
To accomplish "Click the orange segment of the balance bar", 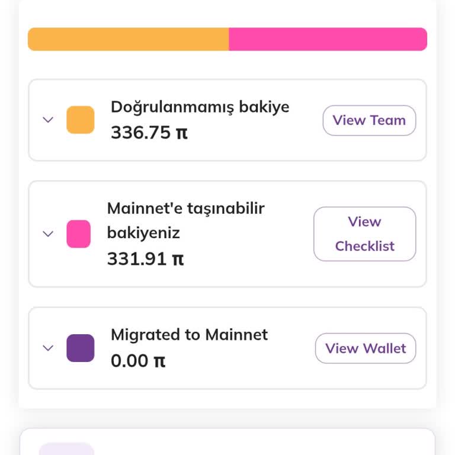I will pos(128,39).
